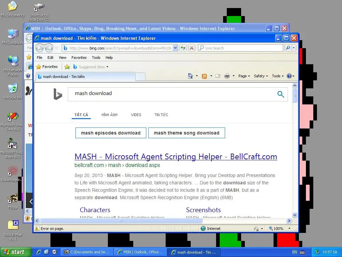342x257 pixels.
Task: Click the error warning icon in status bar
Action: coord(37,229)
